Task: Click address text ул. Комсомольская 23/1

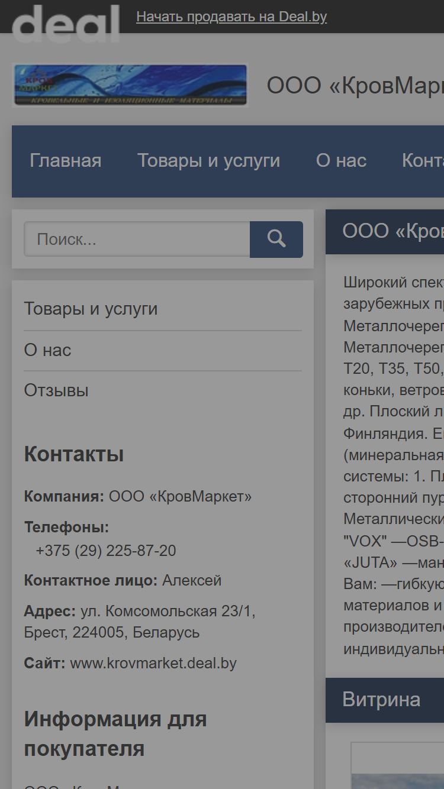Action: point(168,611)
